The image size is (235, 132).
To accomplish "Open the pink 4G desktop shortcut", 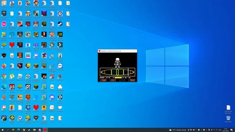I will coord(4,24).
